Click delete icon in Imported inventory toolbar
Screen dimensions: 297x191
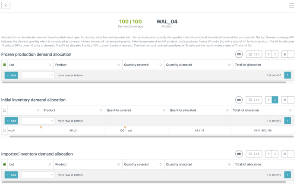(284, 154)
